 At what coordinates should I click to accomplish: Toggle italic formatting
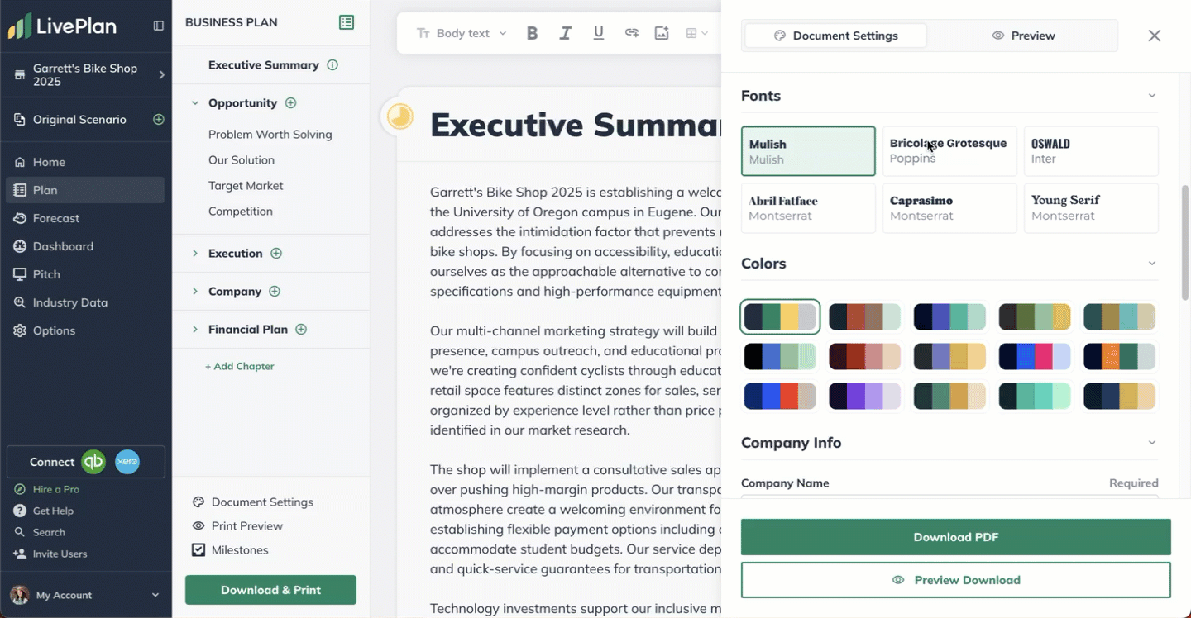(565, 32)
